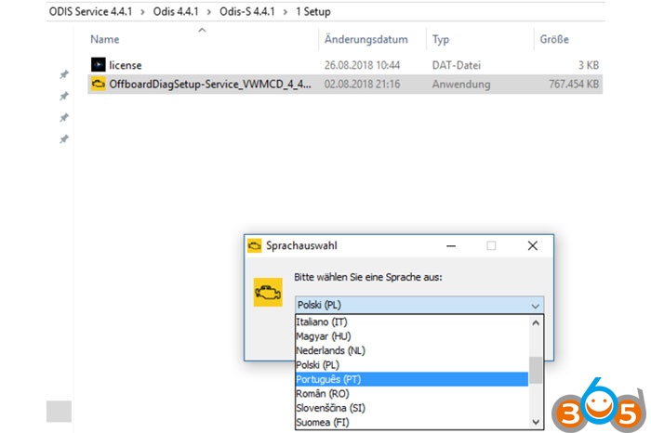651x433 pixels.
Task: Pick Magyar (HU) in language list
Action: tap(323, 335)
